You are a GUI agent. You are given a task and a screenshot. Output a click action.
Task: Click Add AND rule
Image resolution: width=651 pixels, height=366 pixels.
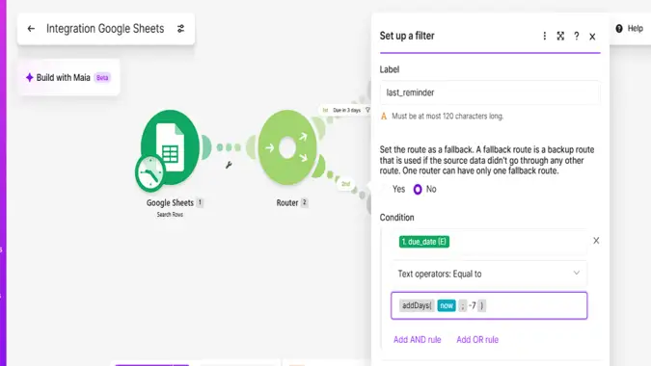pyautogui.click(x=418, y=339)
